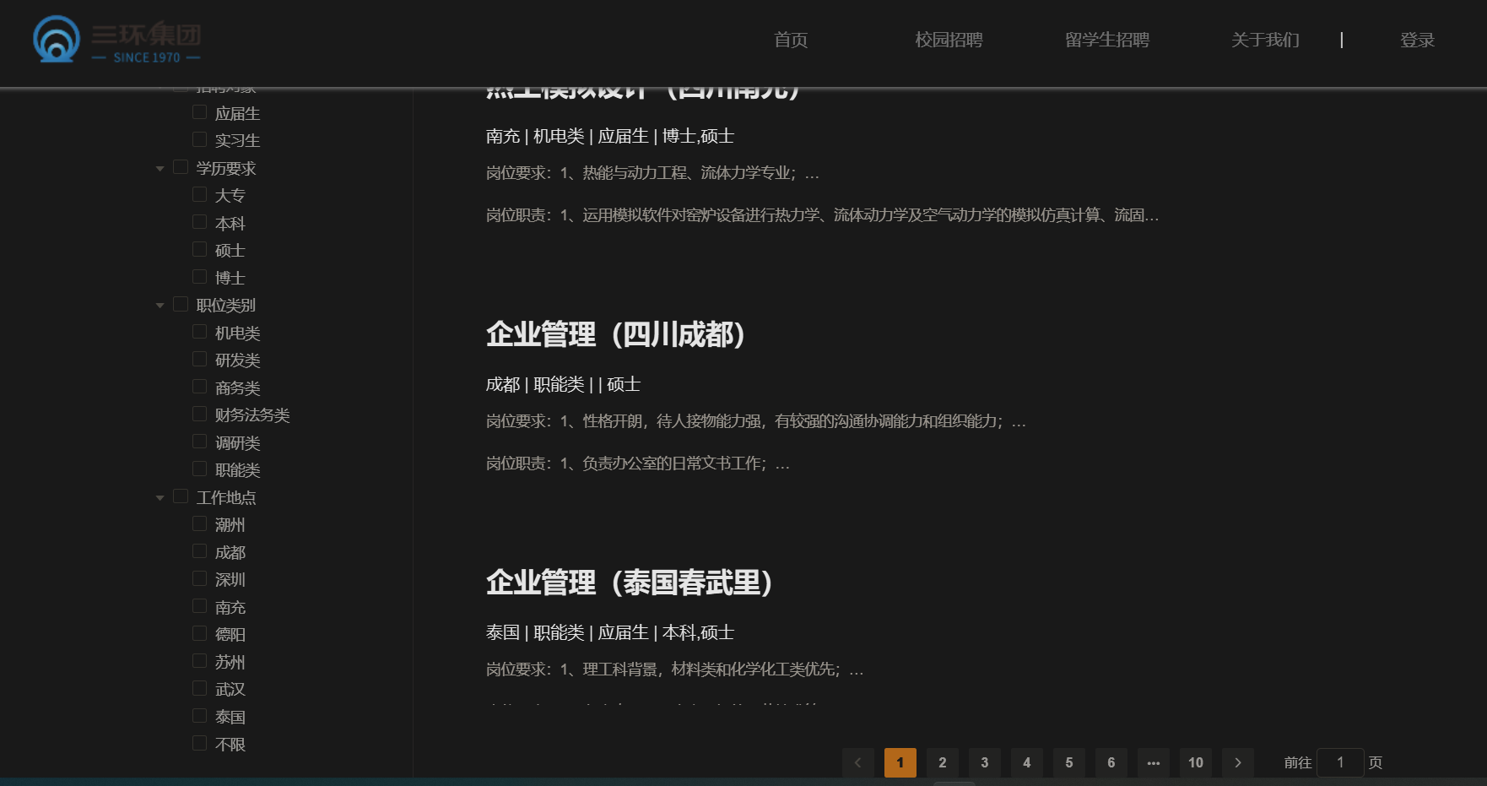Check the 实习生 filter checkbox

(x=200, y=139)
